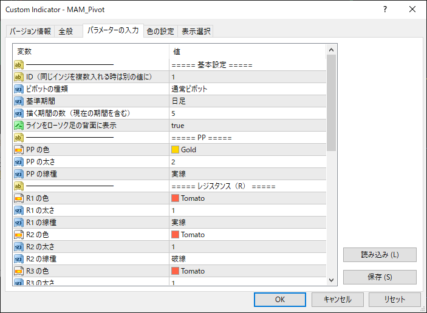
Task: Switch to the 表示選択 tab
Action: 196,32
